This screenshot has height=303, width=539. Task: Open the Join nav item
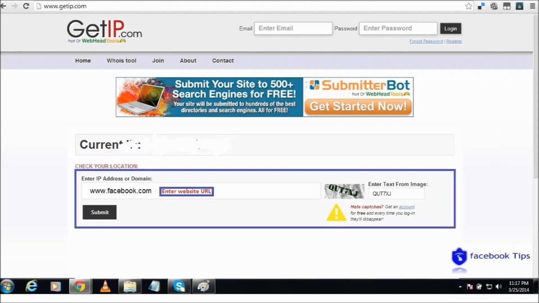(158, 61)
